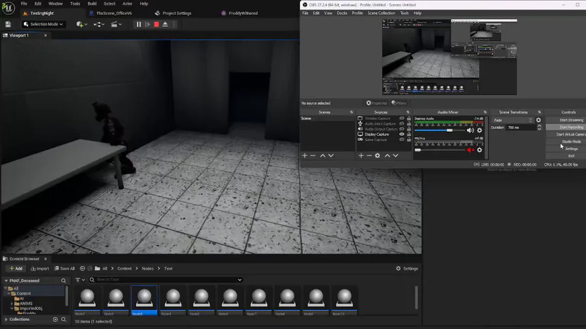Open the Unreal Actor menu
Screen dimensions: 586x329
click(128, 4)
